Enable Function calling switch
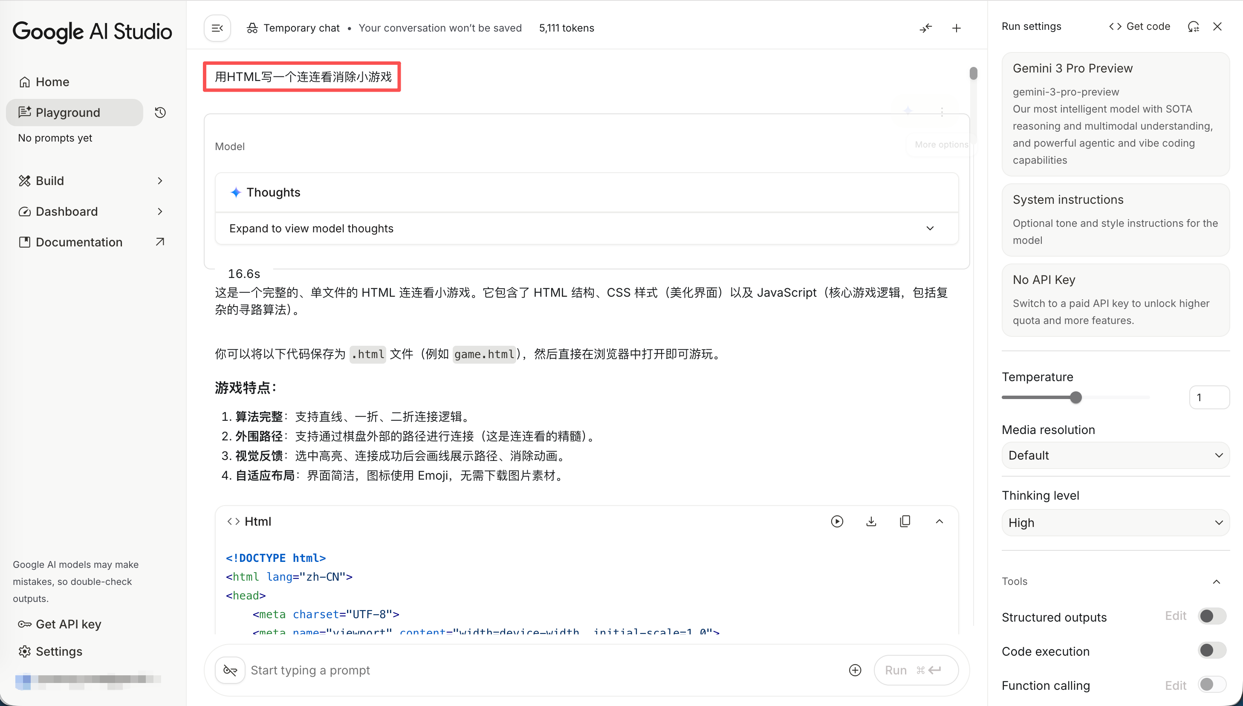1243x706 pixels. (1211, 685)
